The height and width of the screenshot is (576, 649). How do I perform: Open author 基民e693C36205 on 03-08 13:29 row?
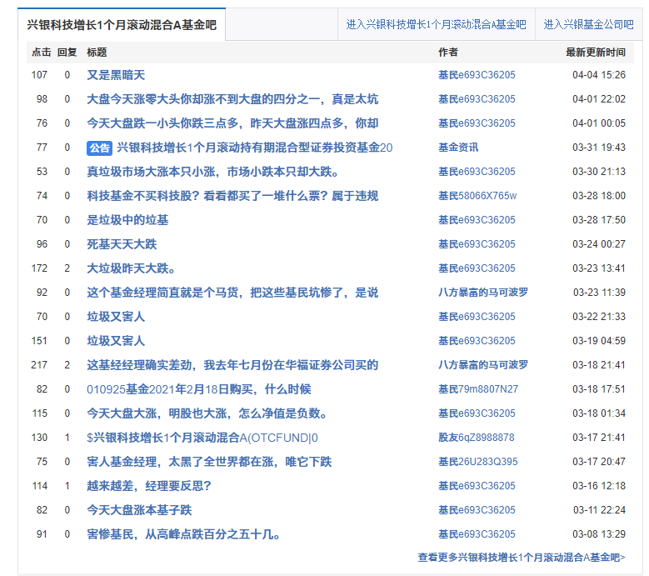(477, 534)
